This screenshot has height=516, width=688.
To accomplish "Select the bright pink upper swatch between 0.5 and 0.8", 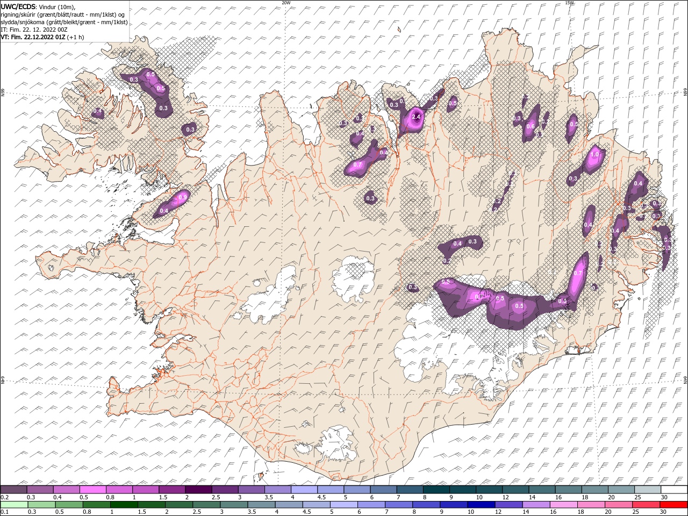I will (93, 490).
